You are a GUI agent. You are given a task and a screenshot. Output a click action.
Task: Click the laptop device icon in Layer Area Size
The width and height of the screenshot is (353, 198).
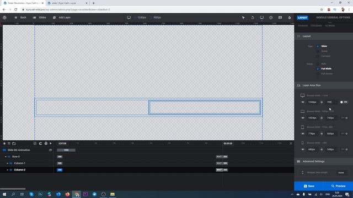[x=302, y=111]
